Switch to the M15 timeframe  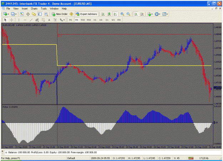pos(83,20)
